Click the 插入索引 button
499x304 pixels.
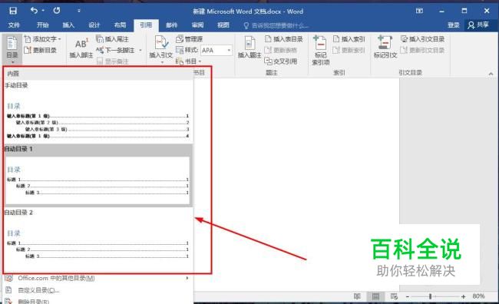(349, 39)
